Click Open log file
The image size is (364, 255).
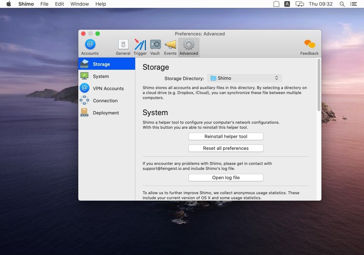click(x=226, y=177)
